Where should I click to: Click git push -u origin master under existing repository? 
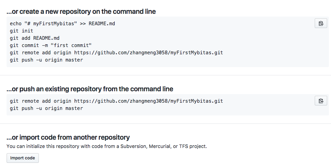[x=46, y=109]
